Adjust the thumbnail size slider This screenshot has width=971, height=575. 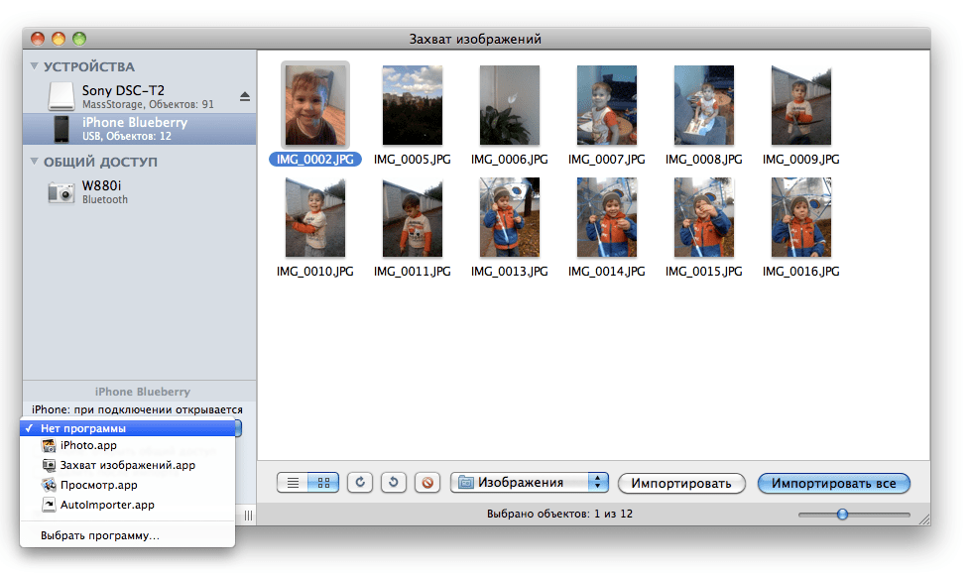842,514
